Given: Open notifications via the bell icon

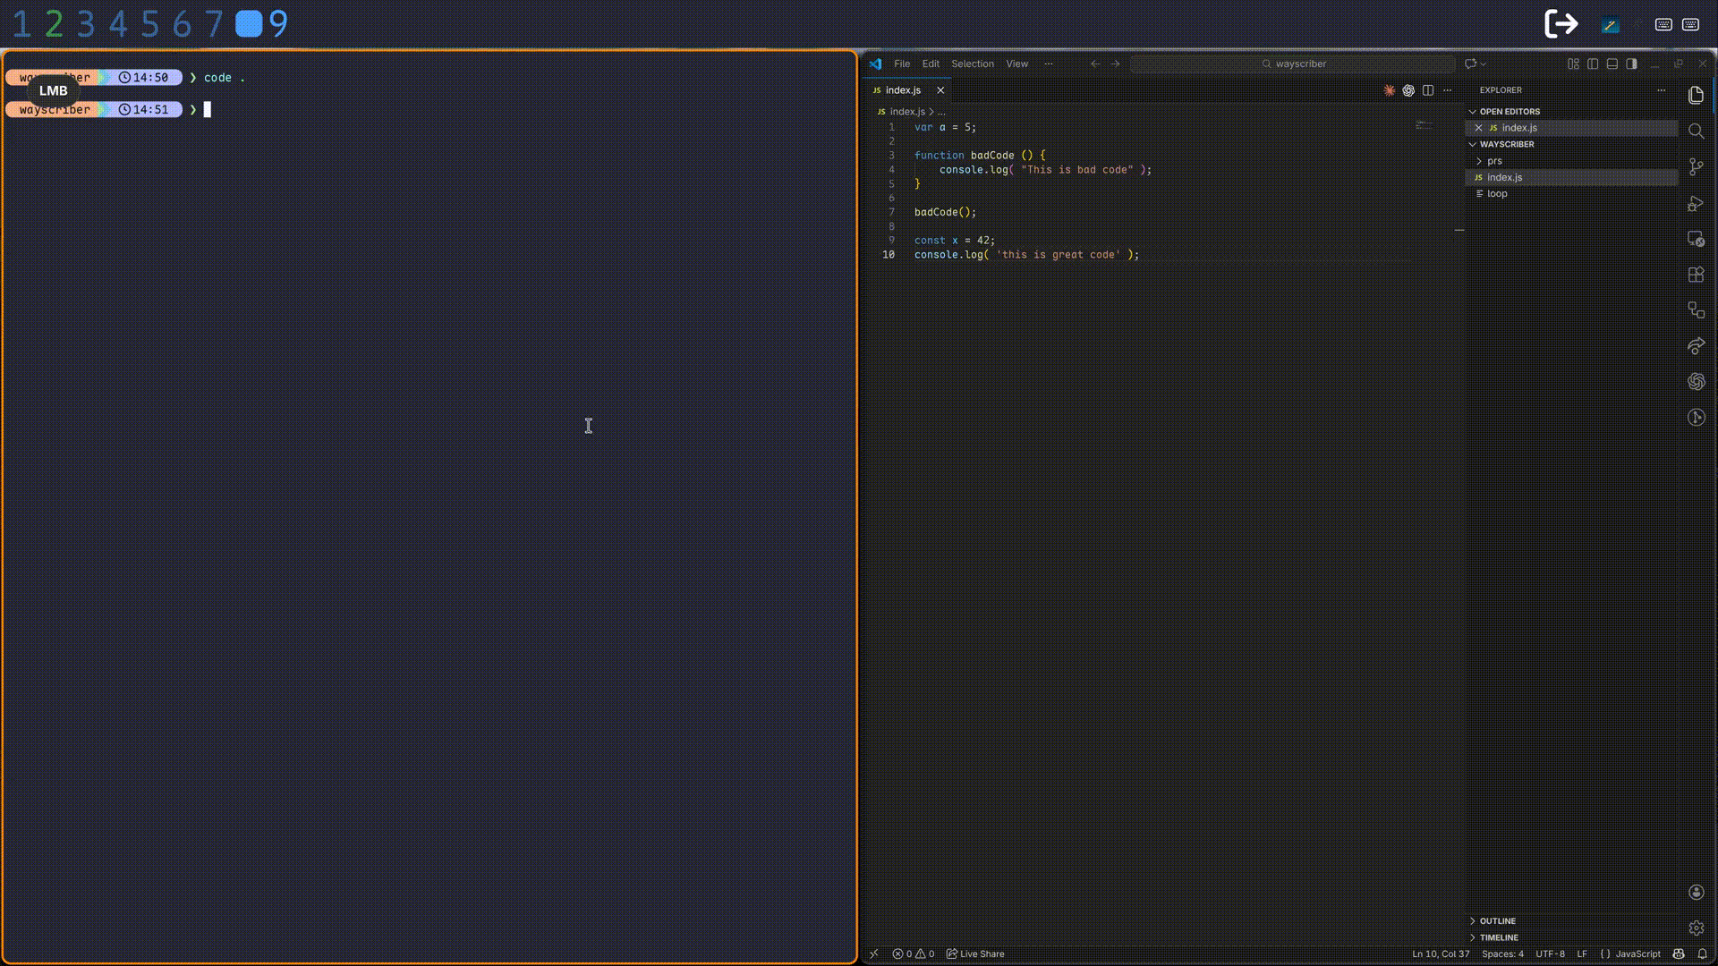Looking at the screenshot, I should (1703, 953).
